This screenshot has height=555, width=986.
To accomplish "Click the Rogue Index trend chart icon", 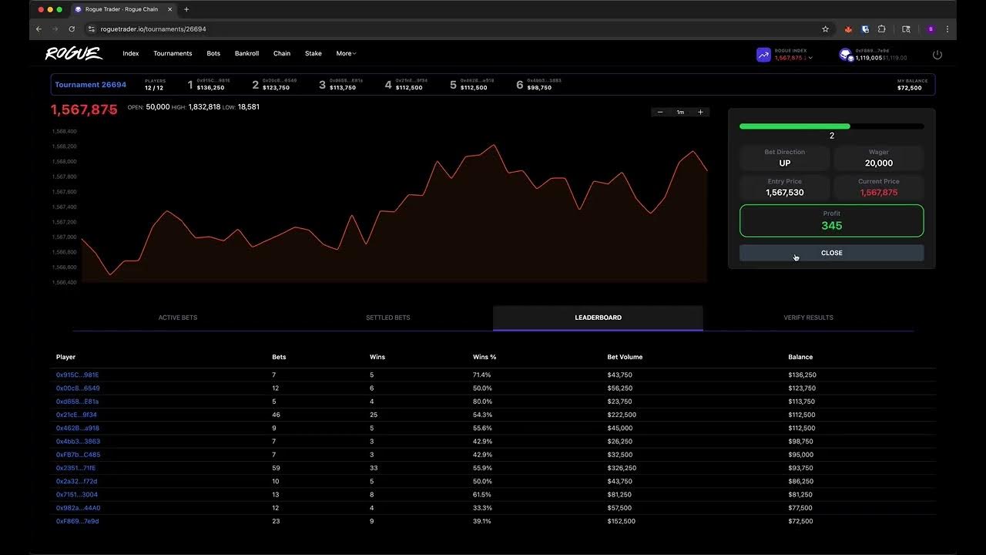I will click(763, 55).
